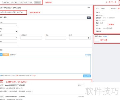Click the 设为已解决 button
This screenshot has width=120, height=100.
tap(14, 2)
